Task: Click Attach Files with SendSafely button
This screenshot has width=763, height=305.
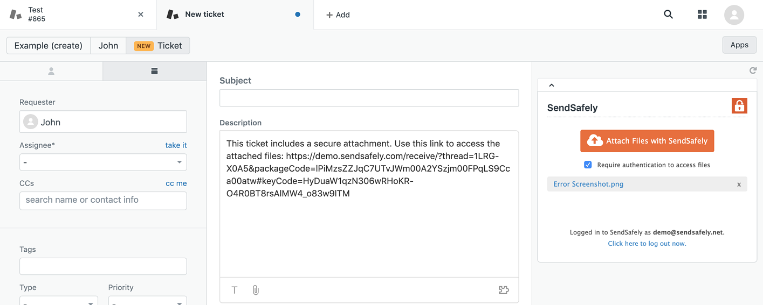Action: pos(647,141)
